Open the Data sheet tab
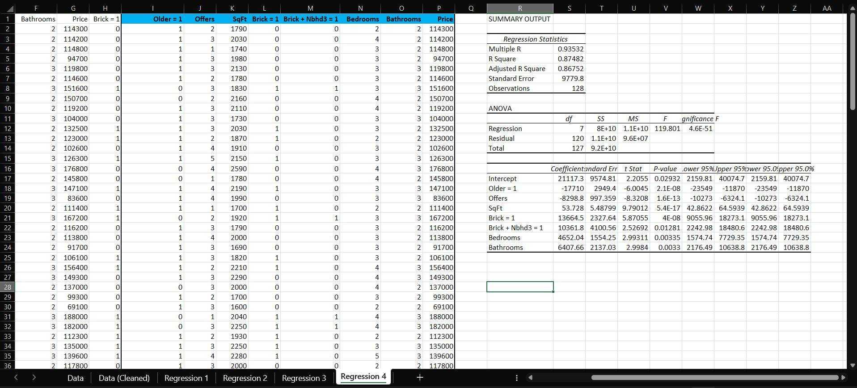The width and height of the screenshot is (857, 388). click(x=75, y=378)
